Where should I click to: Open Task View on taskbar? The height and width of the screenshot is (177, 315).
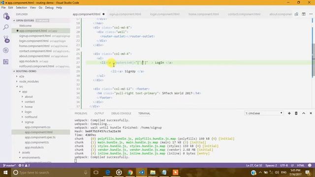[96, 173]
